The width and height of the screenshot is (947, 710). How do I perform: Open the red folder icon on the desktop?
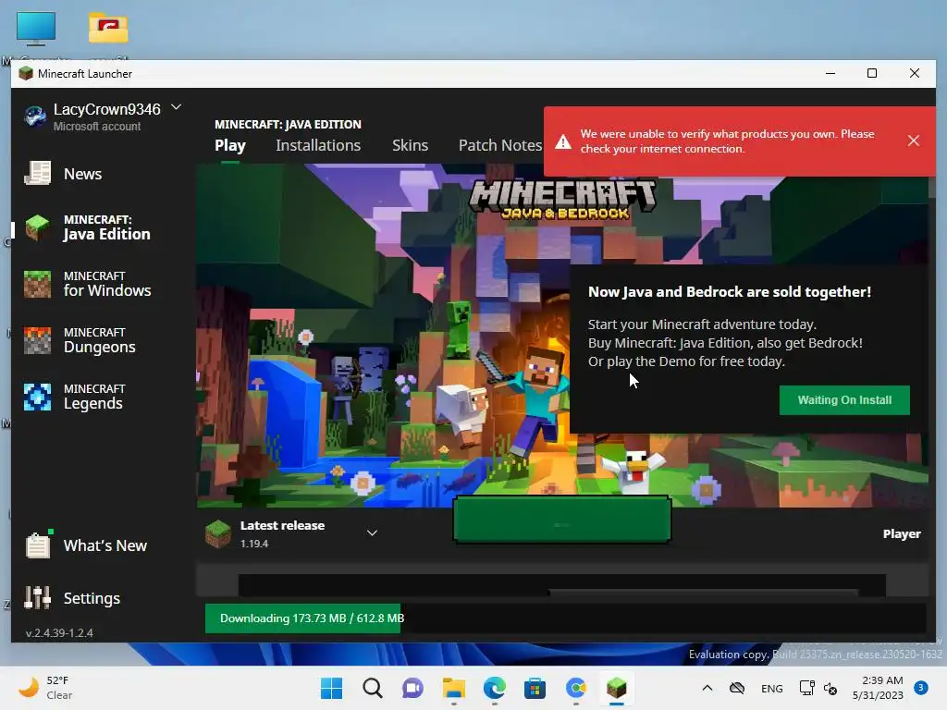108,28
